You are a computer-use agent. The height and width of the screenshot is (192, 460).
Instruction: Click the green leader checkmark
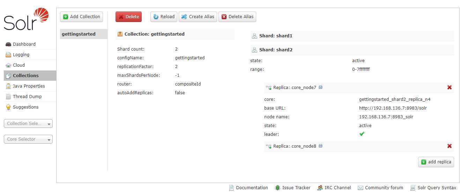pyautogui.click(x=362, y=134)
